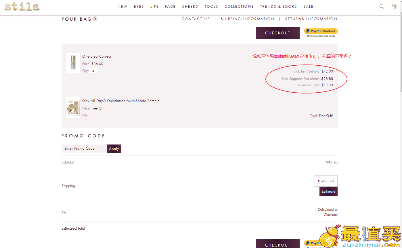Click the bottom CHECKOUT button
Screen dimensions: 402x248
(278, 244)
